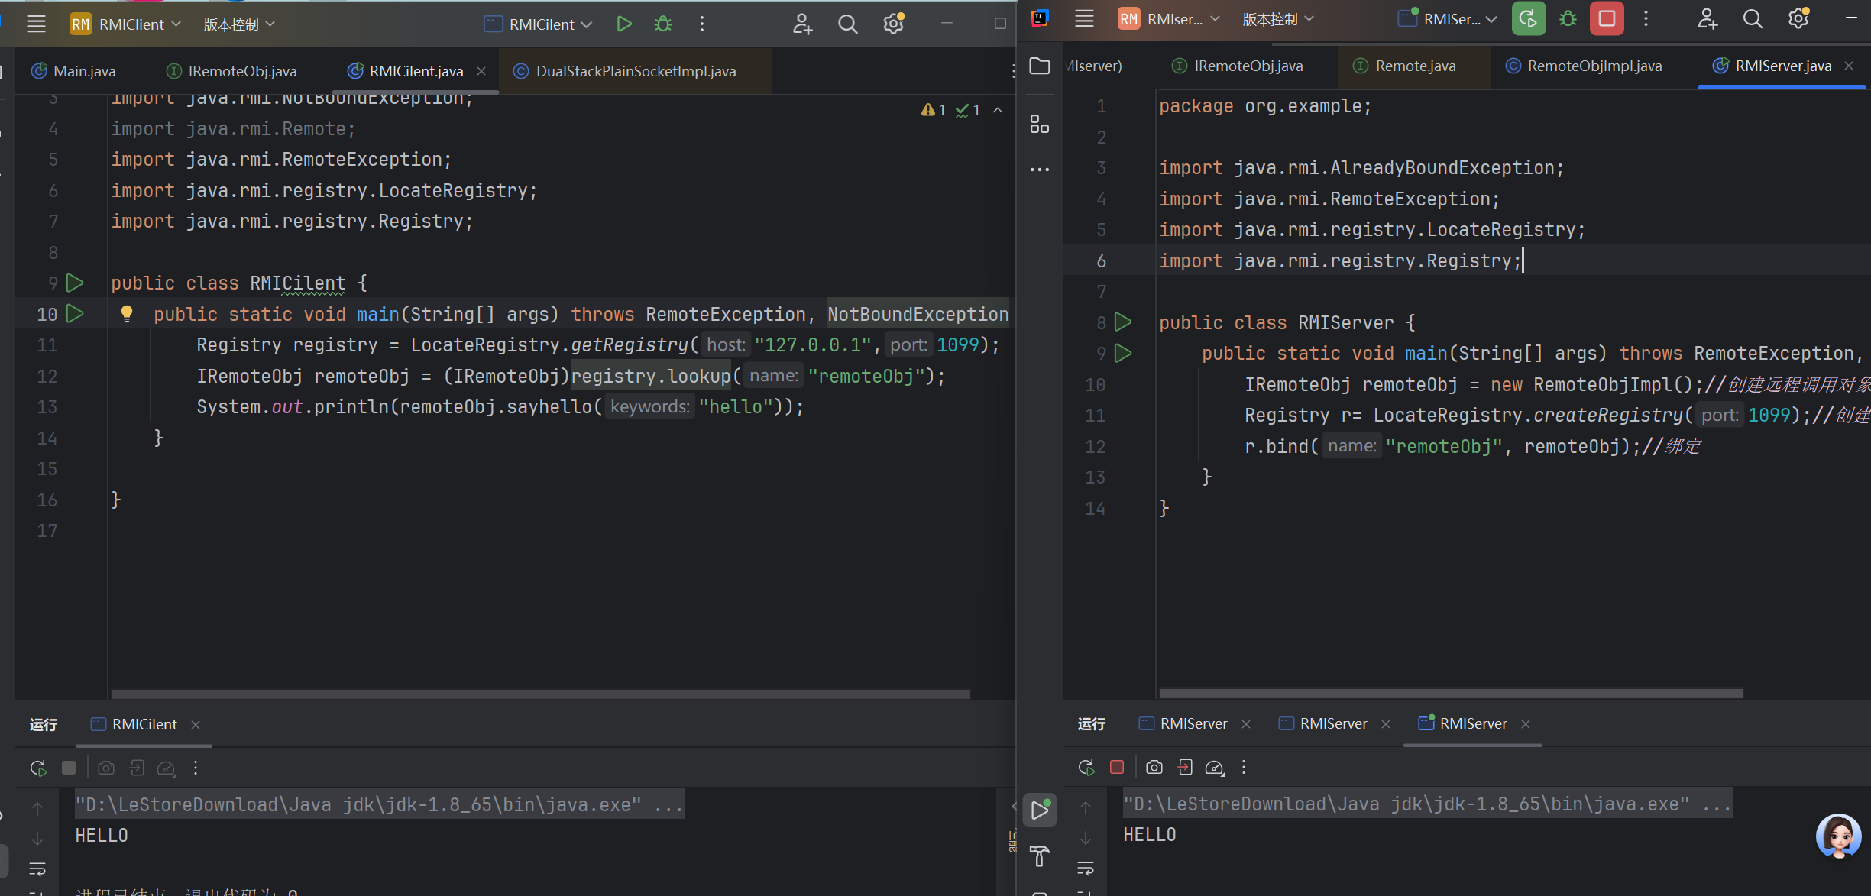This screenshot has width=1871, height=896.
Task: Click the thread dump camera icon in server console
Action: pos(1154,767)
